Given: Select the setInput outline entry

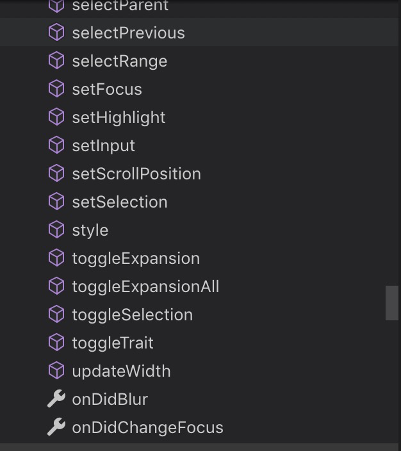Looking at the screenshot, I should tap(103, 145).
